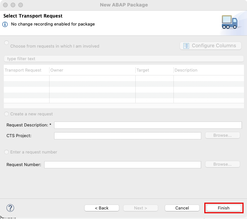Click the Description column header
Image resolution: width=247 pixels, height=219 pixels.
click(209, 70)
